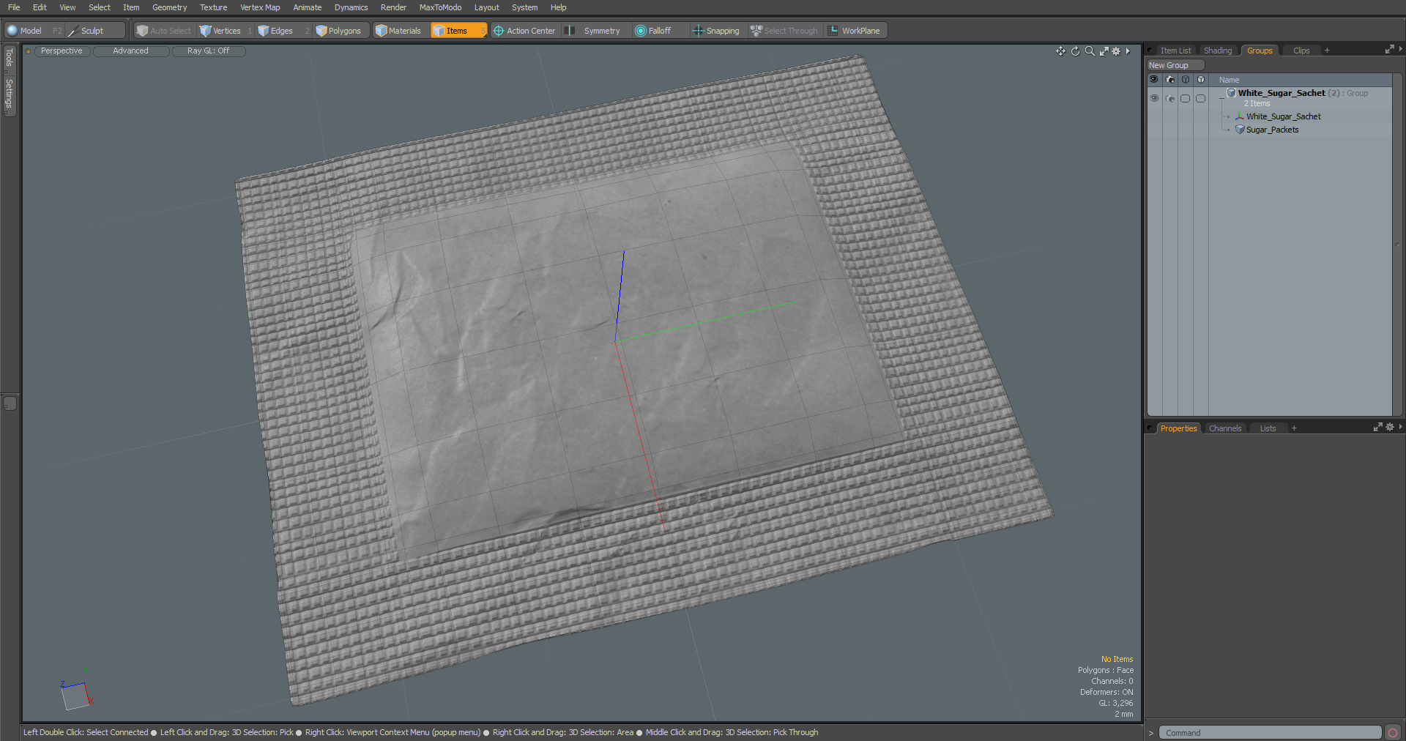
Task: Maximize the Properties panel
Action: click(x=1377, y=427)
